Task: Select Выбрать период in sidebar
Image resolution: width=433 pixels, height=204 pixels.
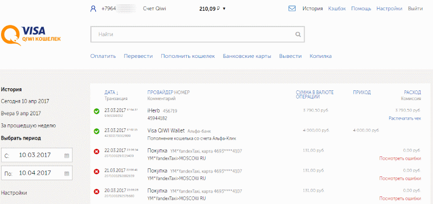Action: coord(21,138)
